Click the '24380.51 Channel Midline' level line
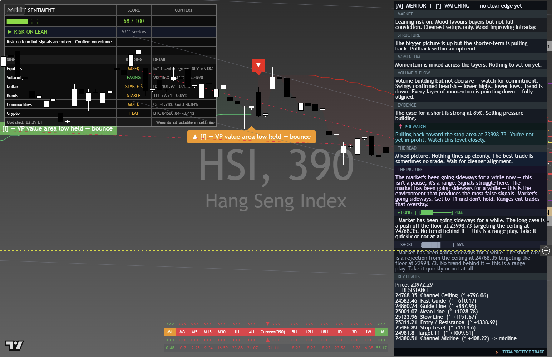Screen dimensions: 552x357 click(456, 338)
